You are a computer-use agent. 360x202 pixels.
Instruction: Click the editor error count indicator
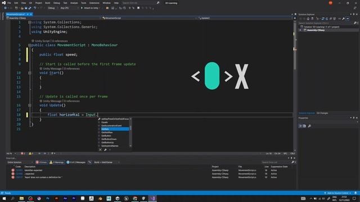tap(22, 153)
